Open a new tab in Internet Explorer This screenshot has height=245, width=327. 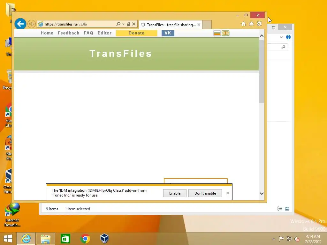coord(207,25)
